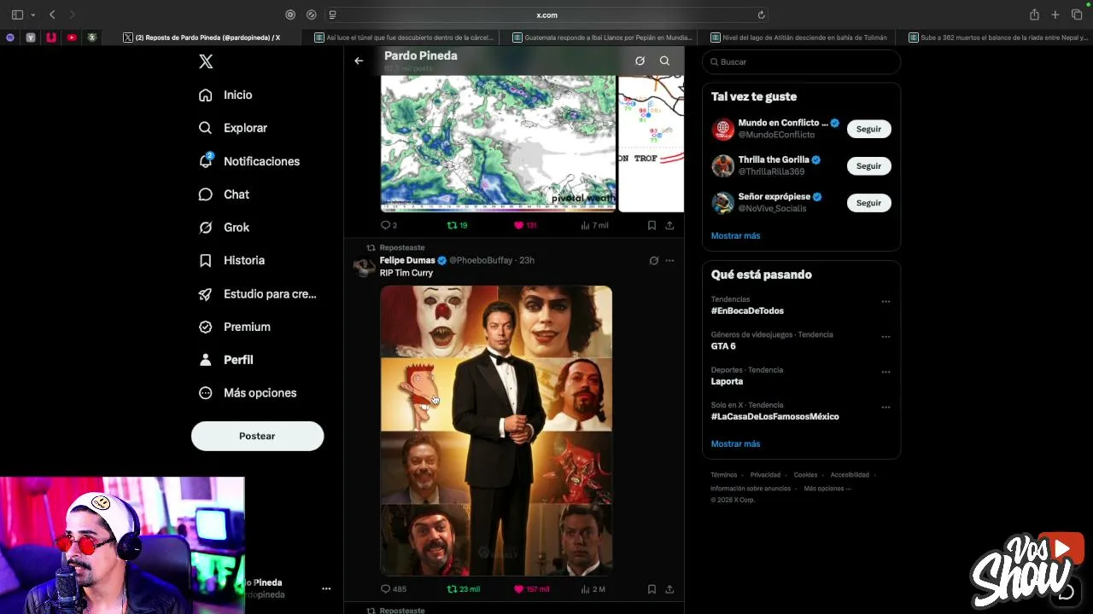Open Safari sidebar dropdown arrow

[x=32, y=14]
